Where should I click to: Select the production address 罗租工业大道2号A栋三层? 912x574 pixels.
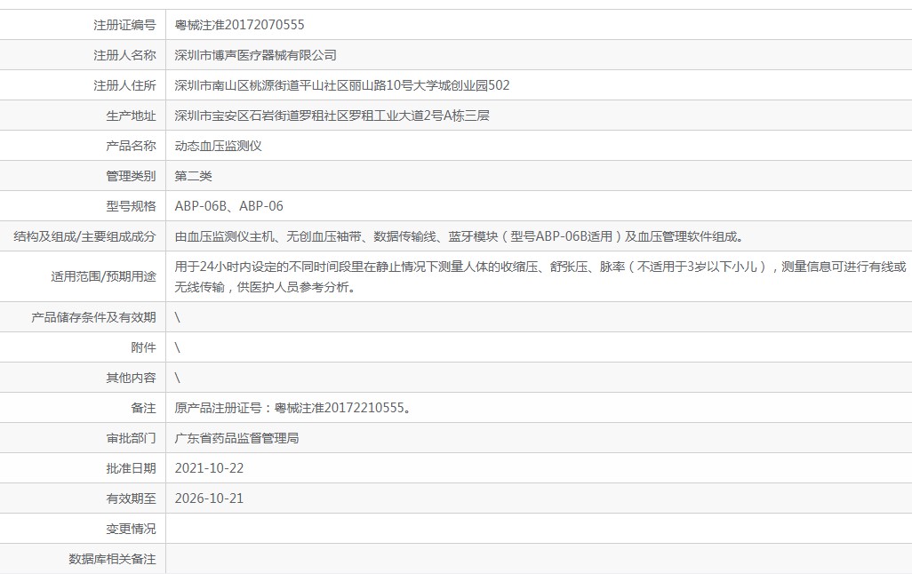[x=332, y=116]
